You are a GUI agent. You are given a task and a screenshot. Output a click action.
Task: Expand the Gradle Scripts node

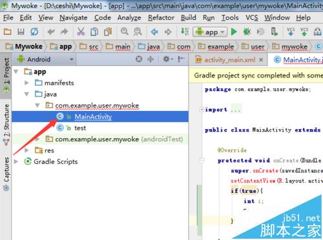coord(16,161)
